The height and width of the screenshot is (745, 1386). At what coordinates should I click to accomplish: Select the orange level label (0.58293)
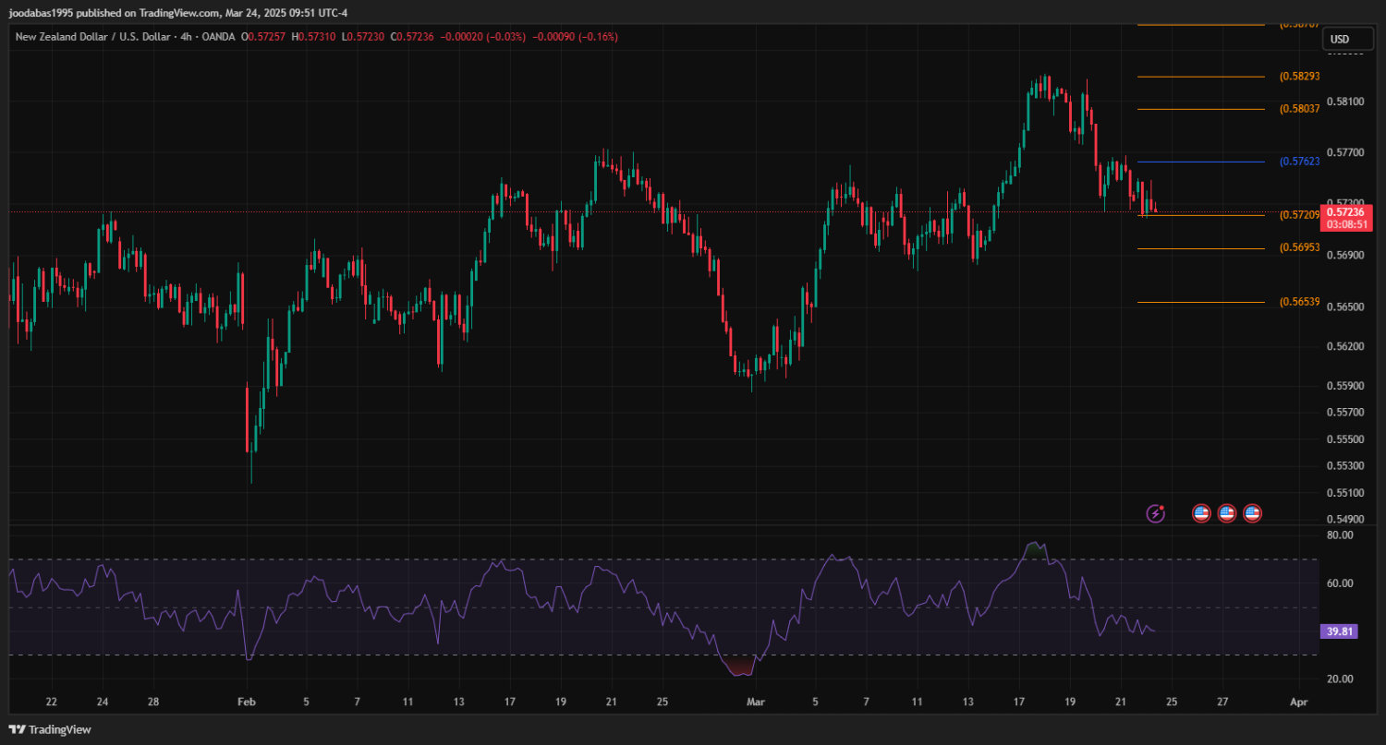[x=1299, y=76]
